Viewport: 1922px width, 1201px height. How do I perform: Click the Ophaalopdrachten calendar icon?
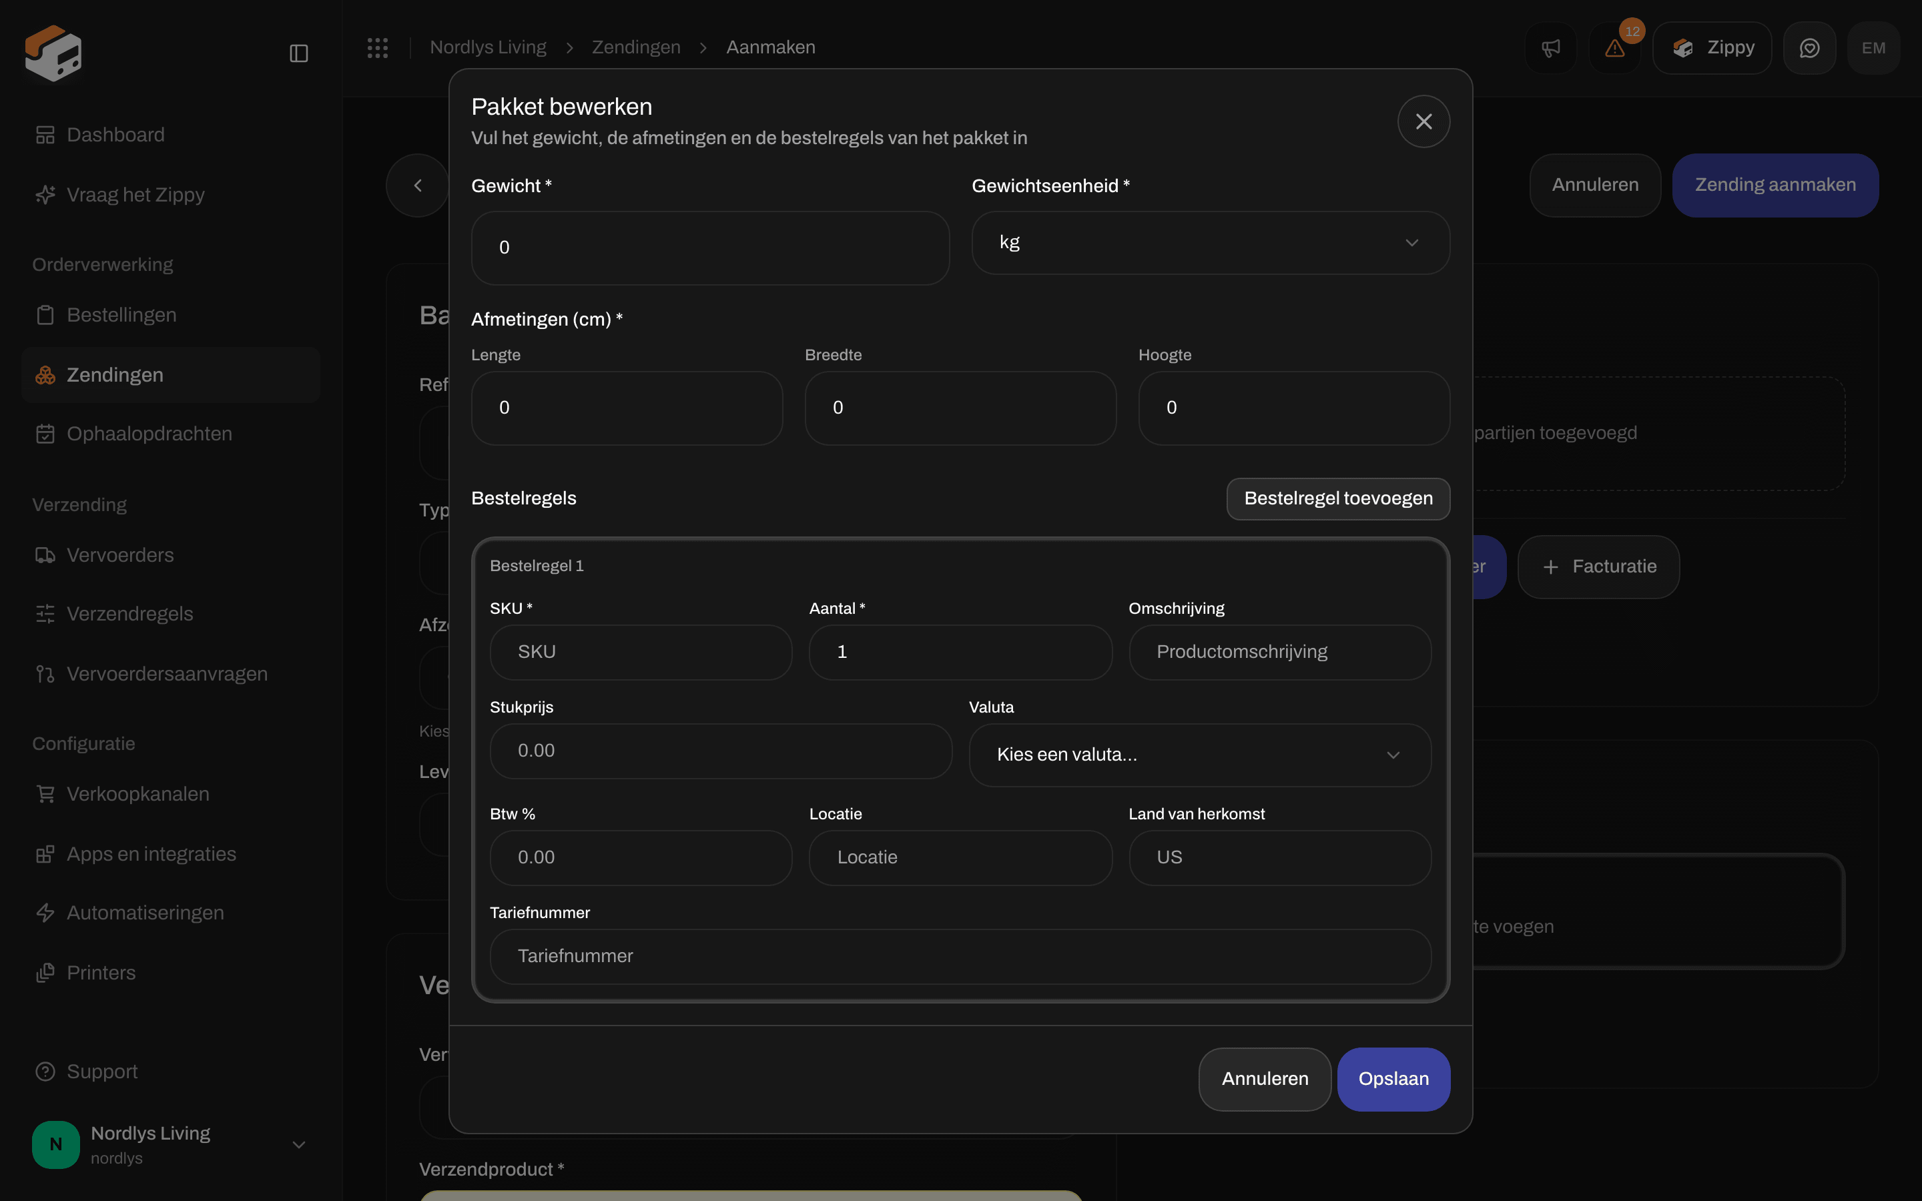45,434
